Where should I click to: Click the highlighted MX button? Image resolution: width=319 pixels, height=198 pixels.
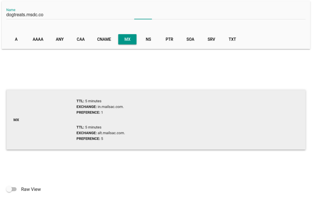point(127,39)
